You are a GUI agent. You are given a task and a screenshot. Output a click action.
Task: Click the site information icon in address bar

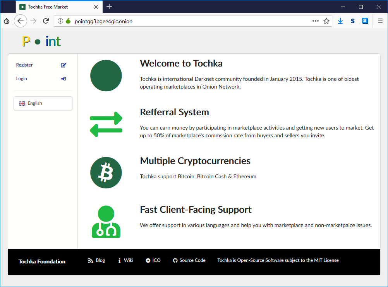(x=60, y=21)
